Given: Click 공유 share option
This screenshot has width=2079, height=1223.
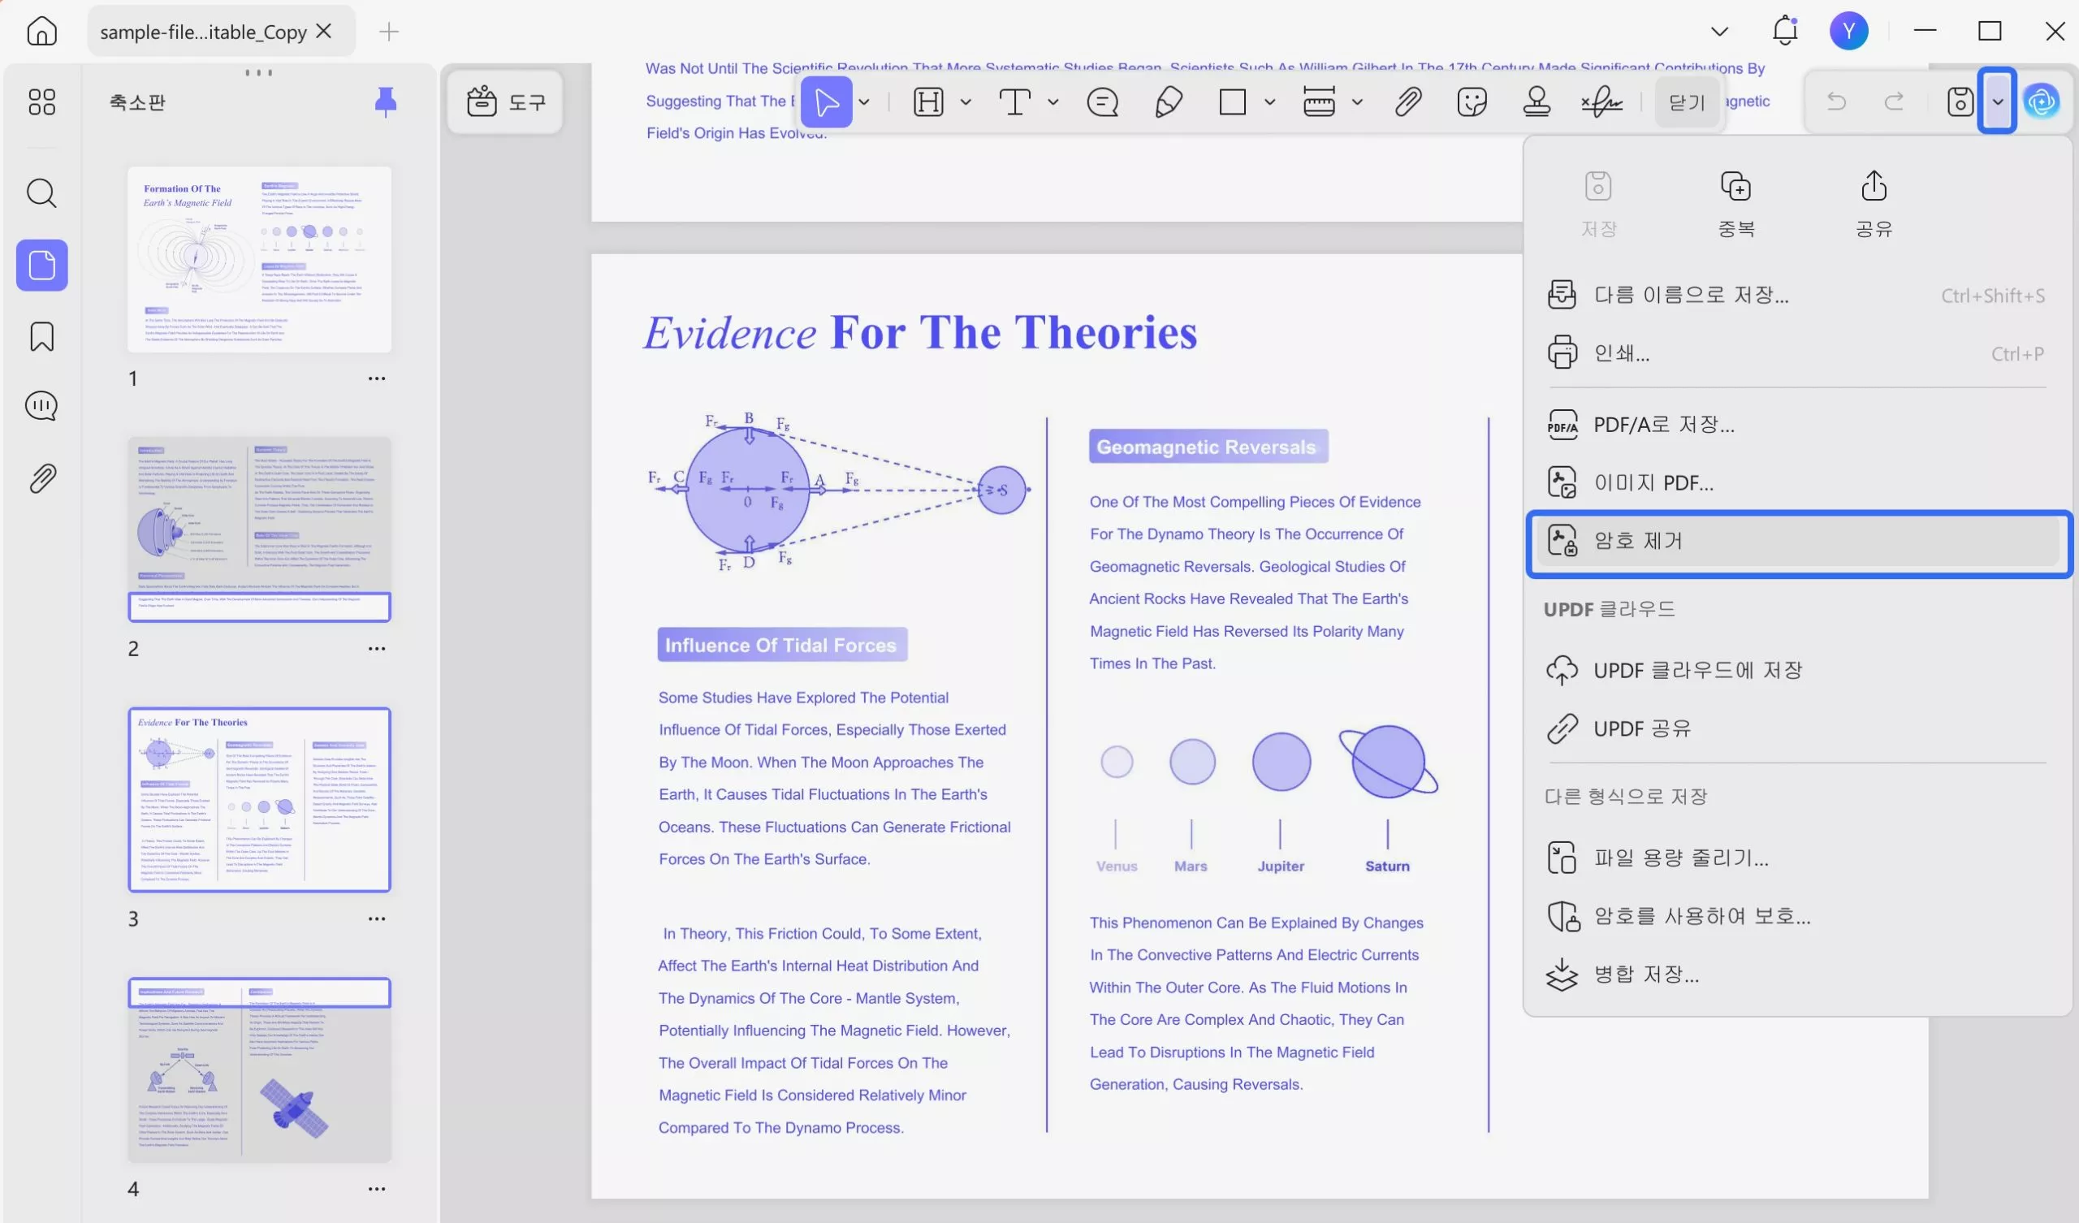Looking at the screenshot, I should [x=1874, y=204].
